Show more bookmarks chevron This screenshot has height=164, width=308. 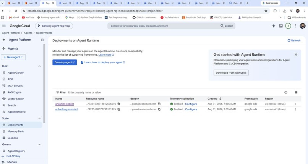point(280,18)
